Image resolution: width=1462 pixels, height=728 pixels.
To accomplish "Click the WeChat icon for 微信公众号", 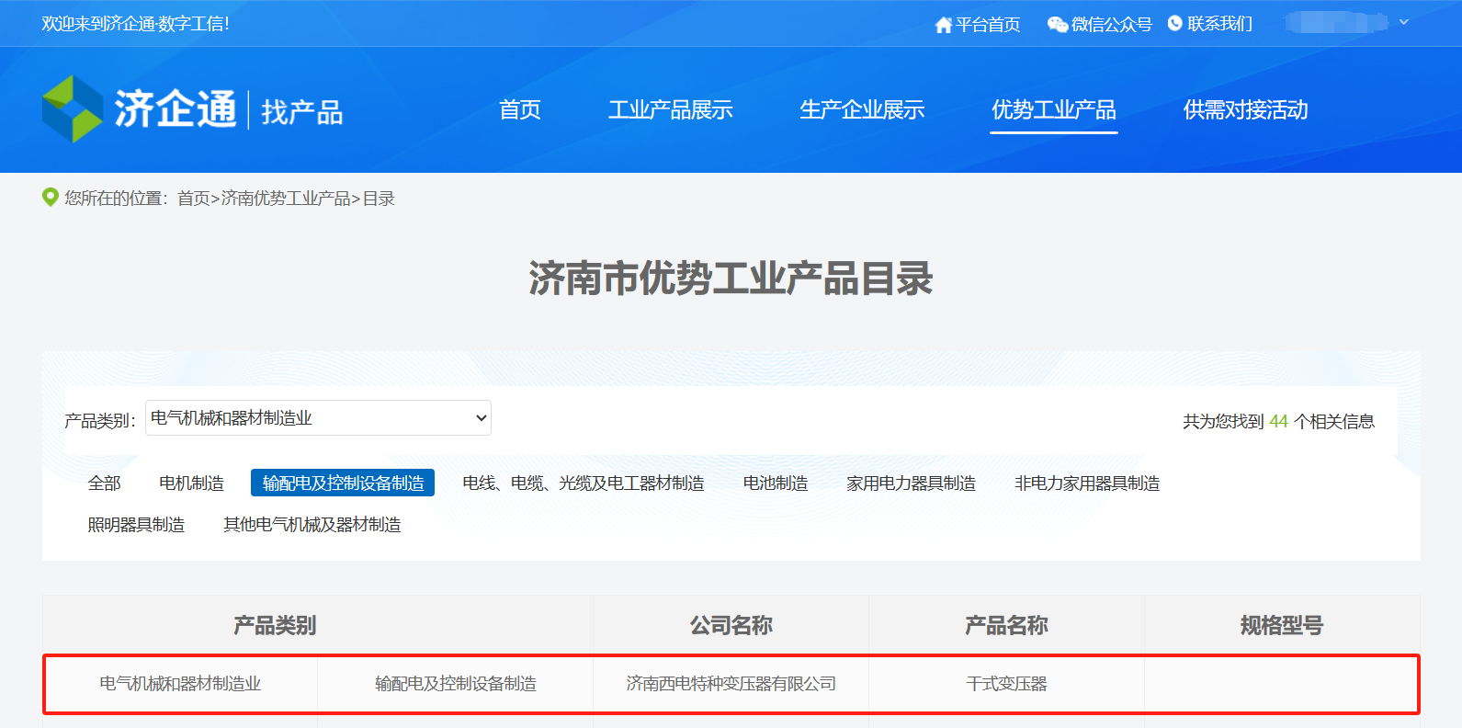I will (x=1057, y=25).
